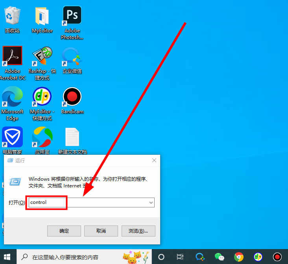
Task: Select the 新建文本文档 text file
Action: (x=72, y=137)
